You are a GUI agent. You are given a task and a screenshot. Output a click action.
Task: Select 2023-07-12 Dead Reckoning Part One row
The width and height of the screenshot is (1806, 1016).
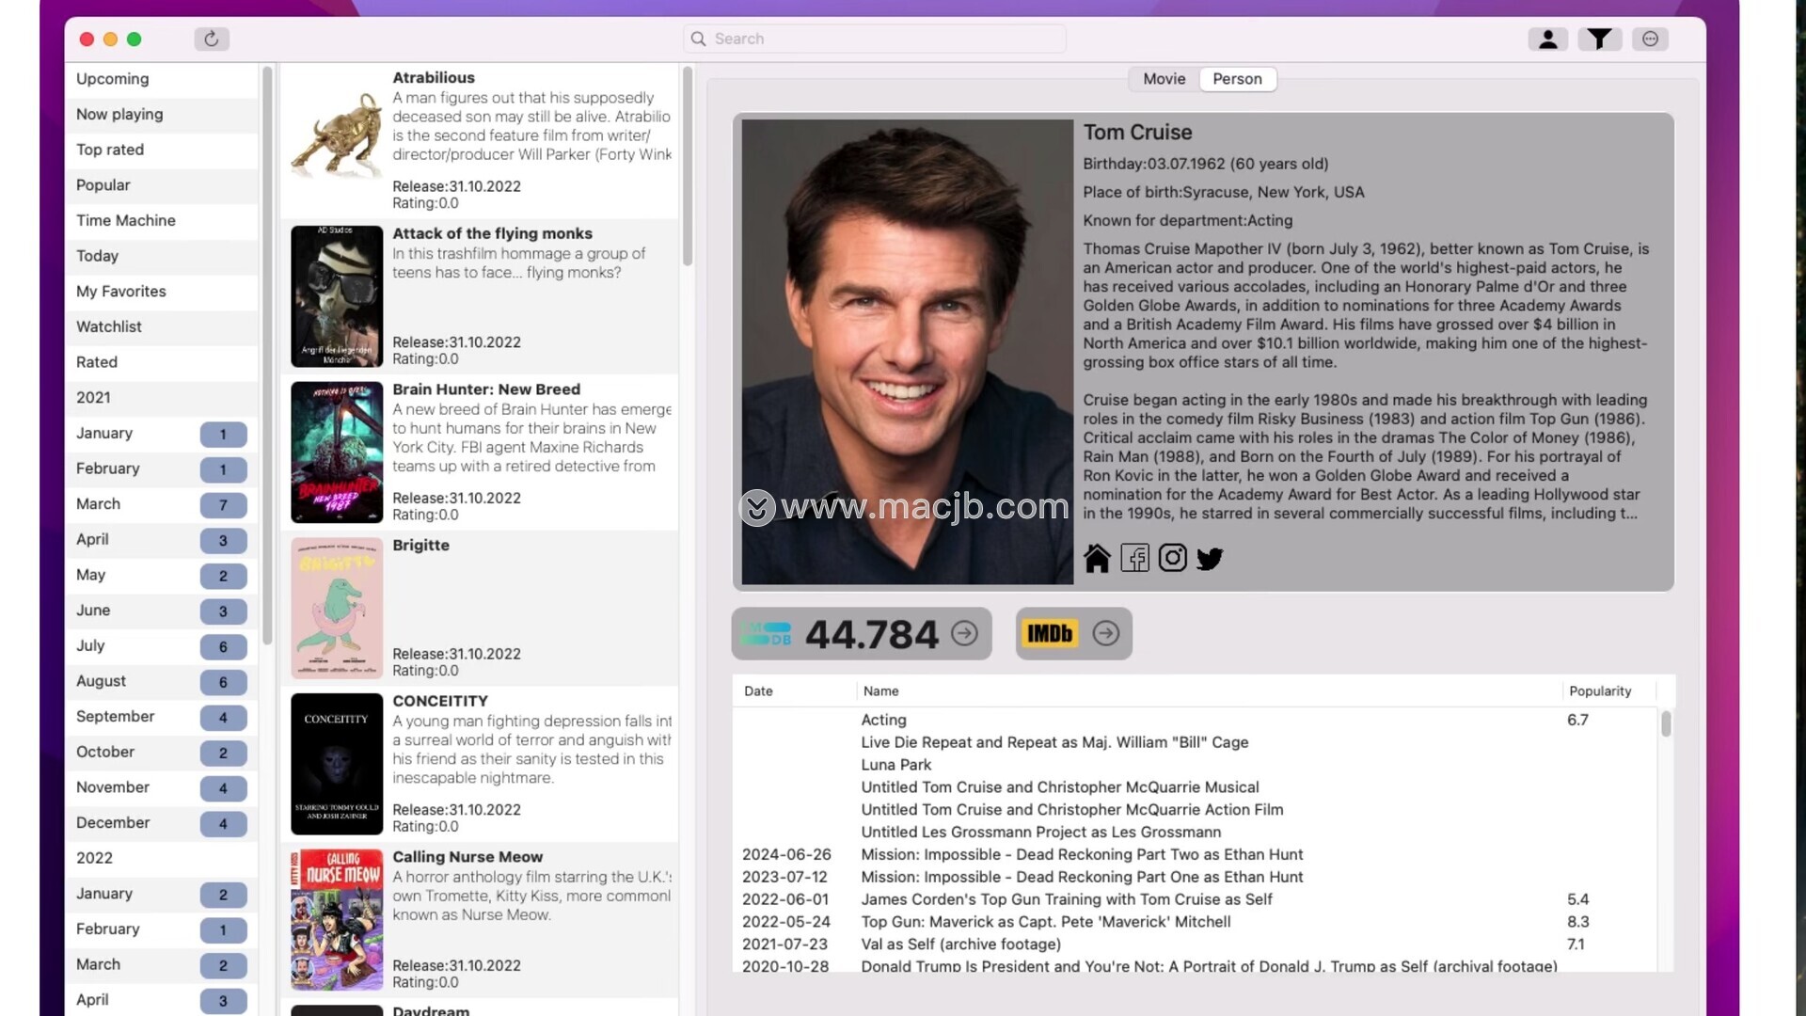pos(1195,877)
